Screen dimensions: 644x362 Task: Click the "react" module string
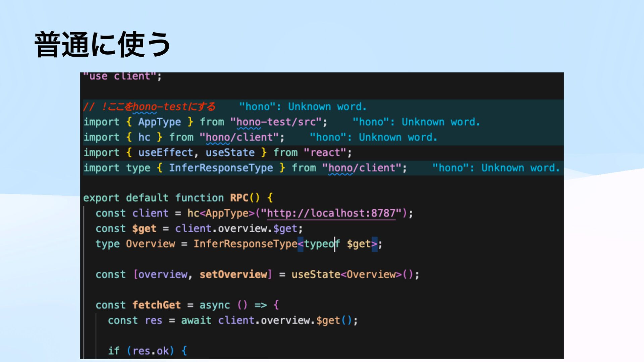point(325,153)
